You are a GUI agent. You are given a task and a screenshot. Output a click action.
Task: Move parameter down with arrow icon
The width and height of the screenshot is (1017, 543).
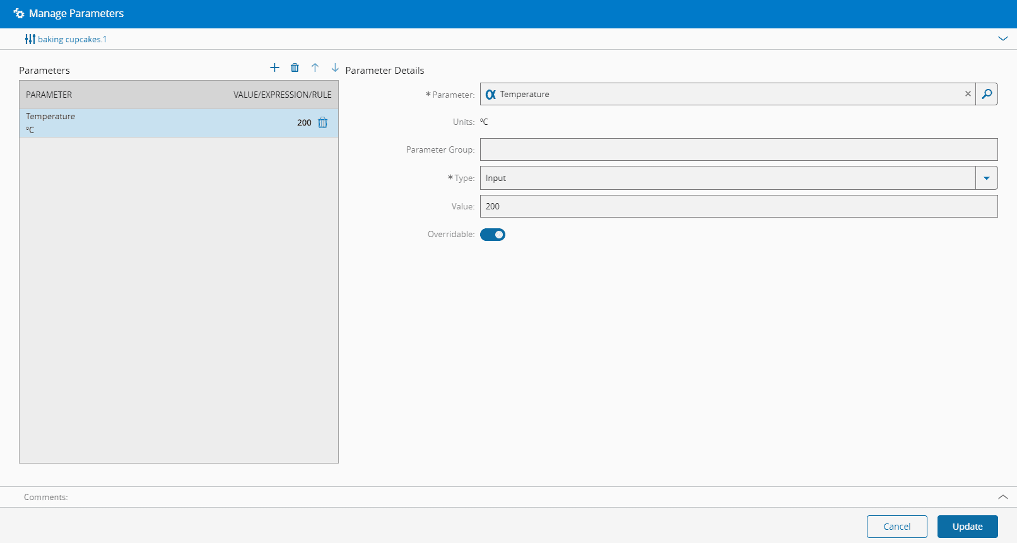click(x=335, y=67)
